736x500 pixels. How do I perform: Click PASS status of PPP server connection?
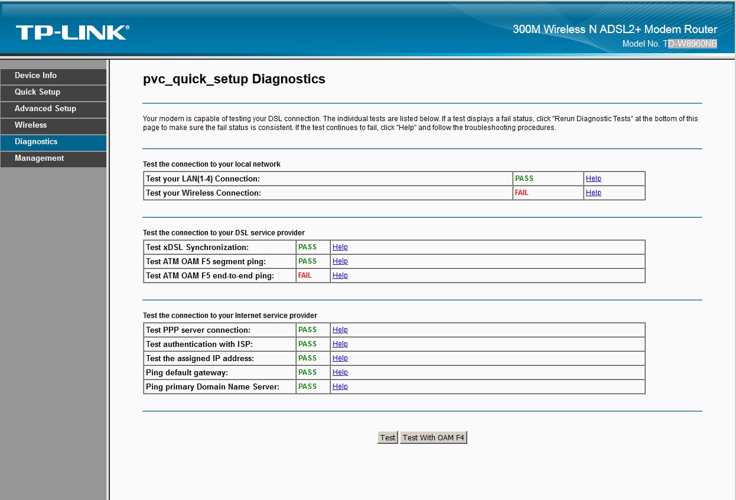click(307, 330)
